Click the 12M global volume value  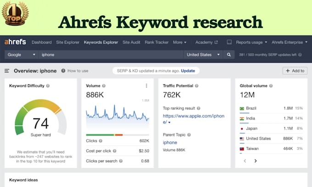tap(247, 95)
